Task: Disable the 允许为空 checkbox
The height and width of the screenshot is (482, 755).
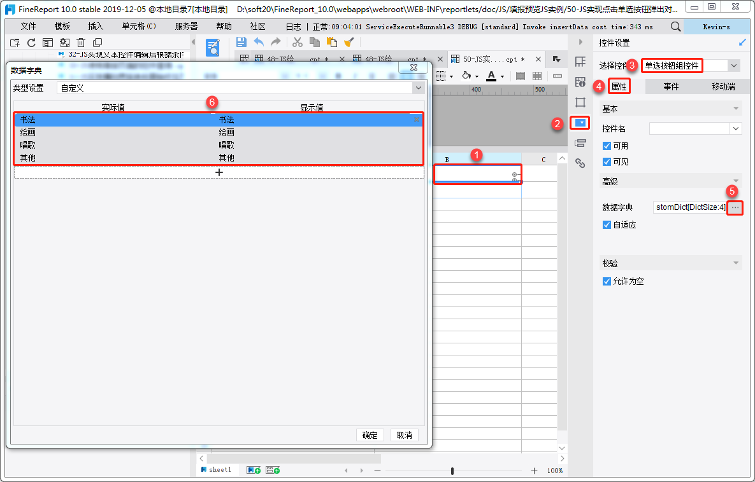Action: click(607, 281)
